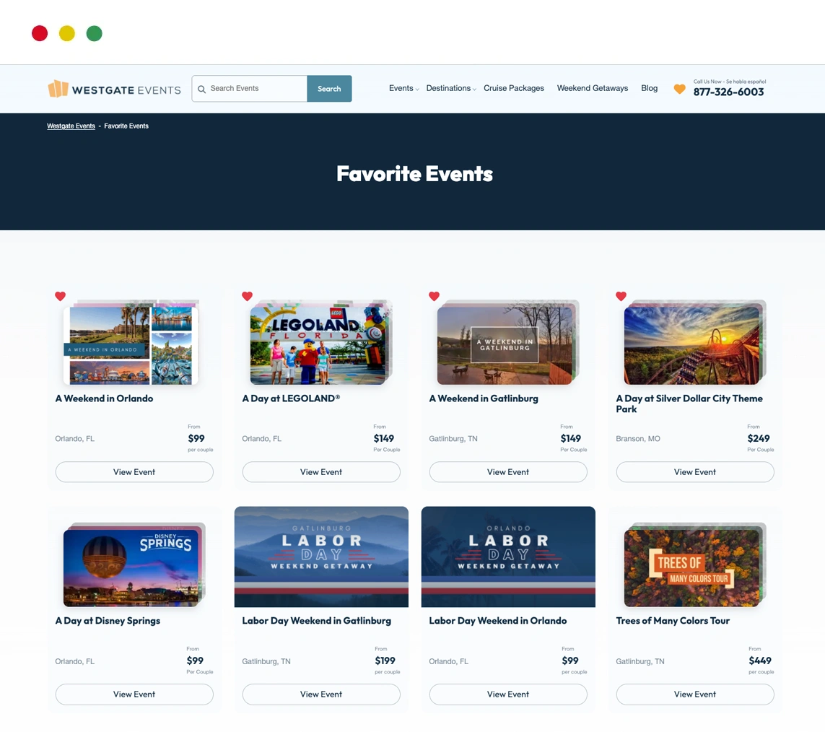This screenshot has height=732, width=825.
Task: Click the $449 price for Trees Tour
Action: click(760, 661)
